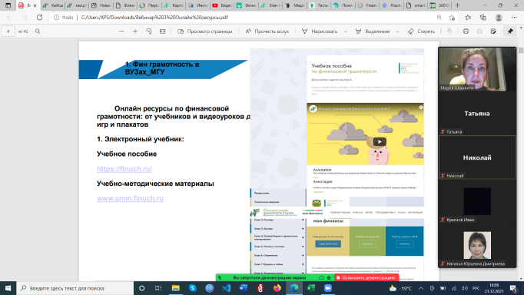Open the https://finuch.ru/ link
Viewport: 524px width, 295px height.
coord(124,169)
